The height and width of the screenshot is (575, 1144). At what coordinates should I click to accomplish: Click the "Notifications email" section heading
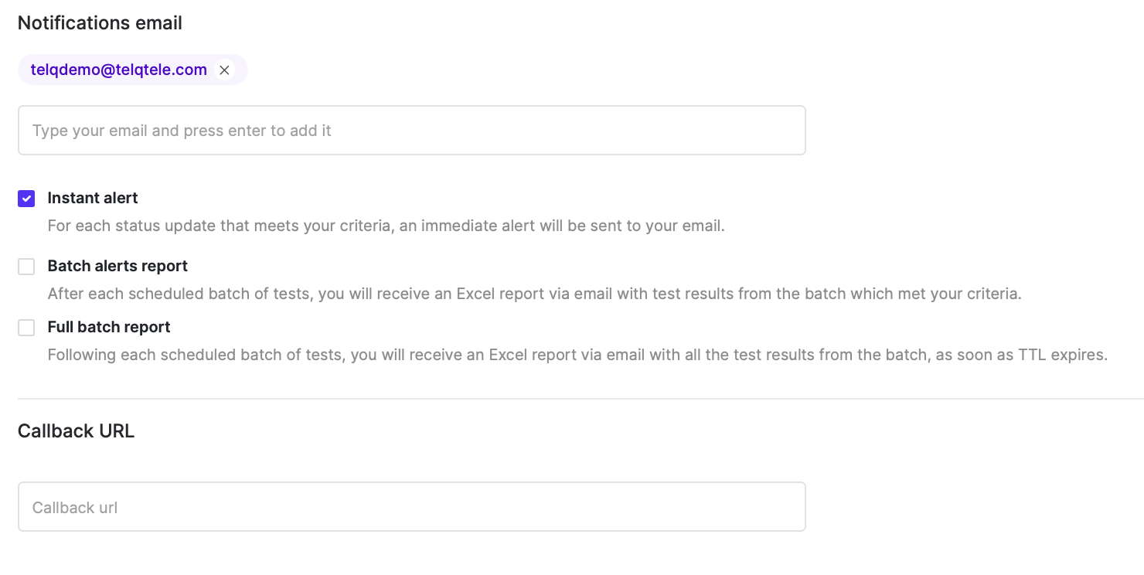(100, 23)
